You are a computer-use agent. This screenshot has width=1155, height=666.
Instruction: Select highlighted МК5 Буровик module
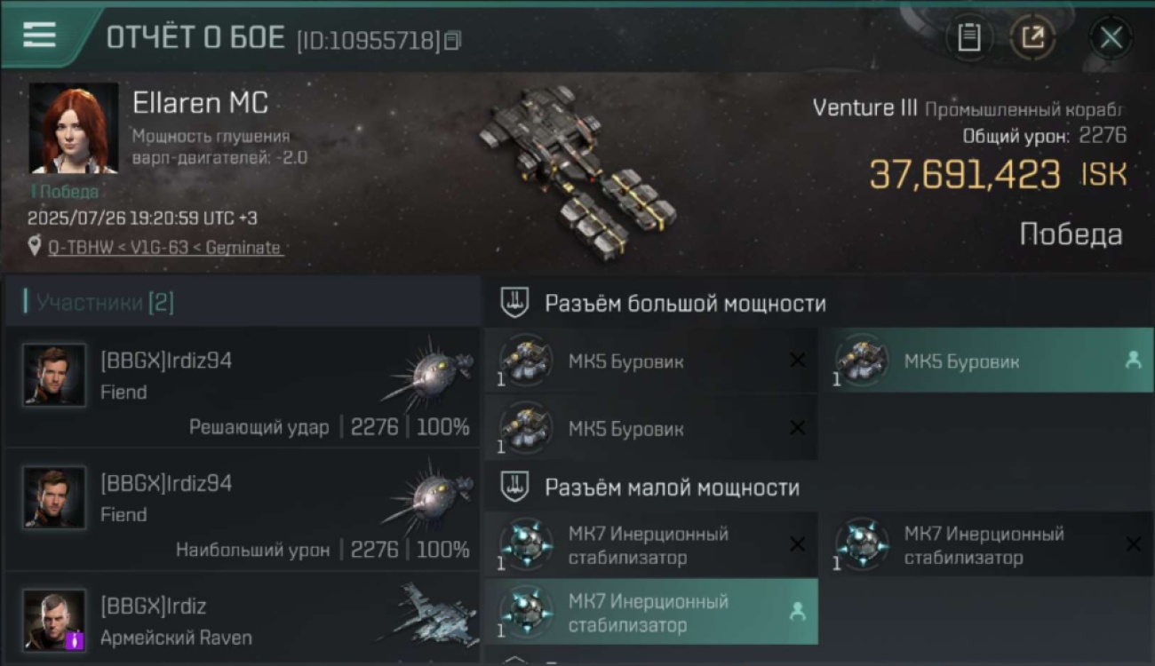click(x=986, y=361)
